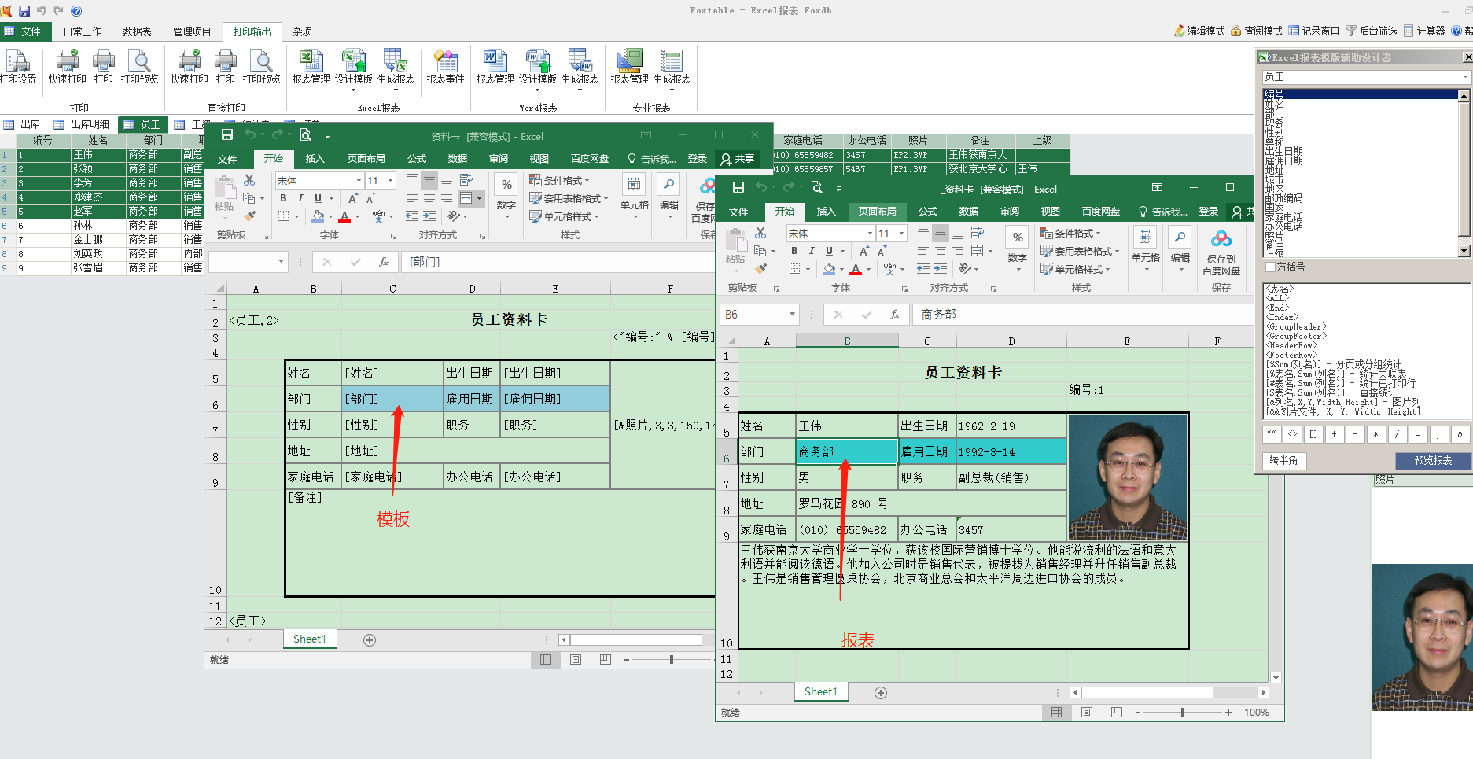The image size is (1473, 759).
Task: Click Italic in template Excel window
Action: 300,198
